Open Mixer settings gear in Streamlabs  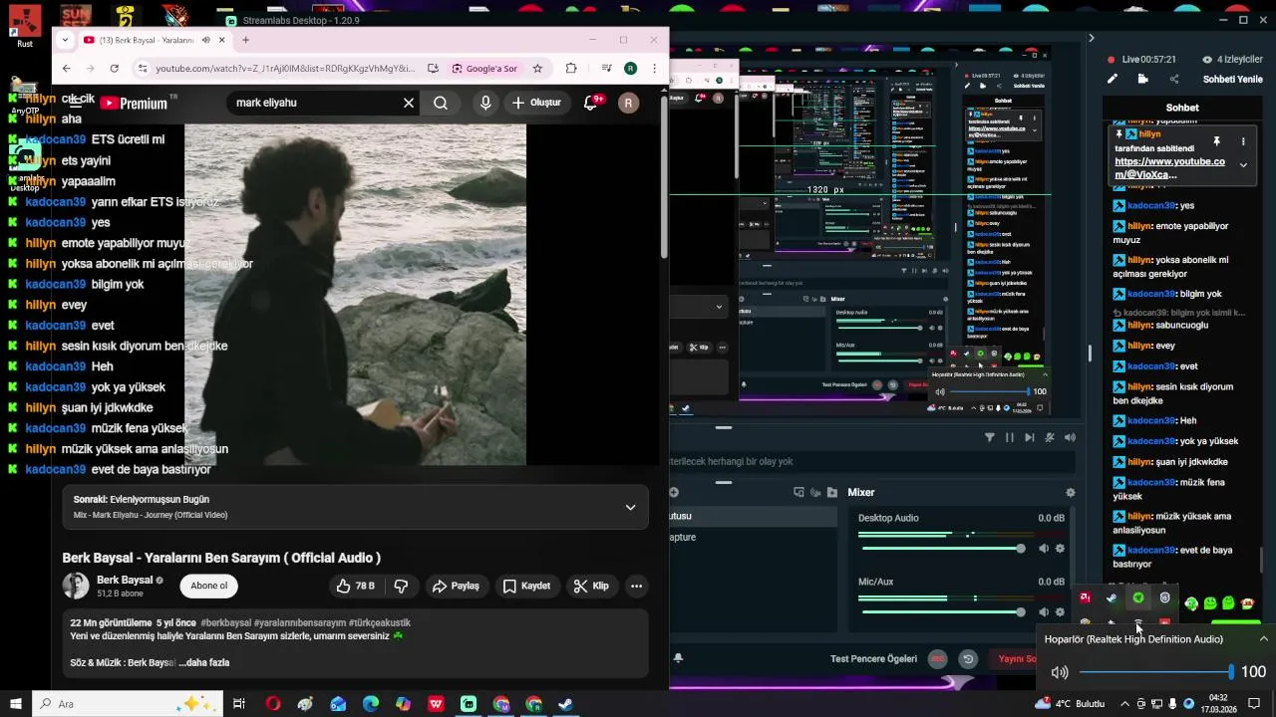(x=1071, y=492)
